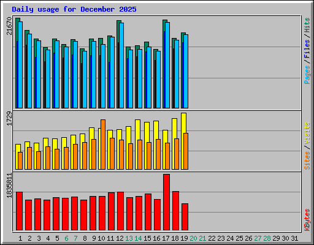Viewport: 314px width, 245px height.
Task: Click day '19' on the x-axis
Action: tap(184, 238)
